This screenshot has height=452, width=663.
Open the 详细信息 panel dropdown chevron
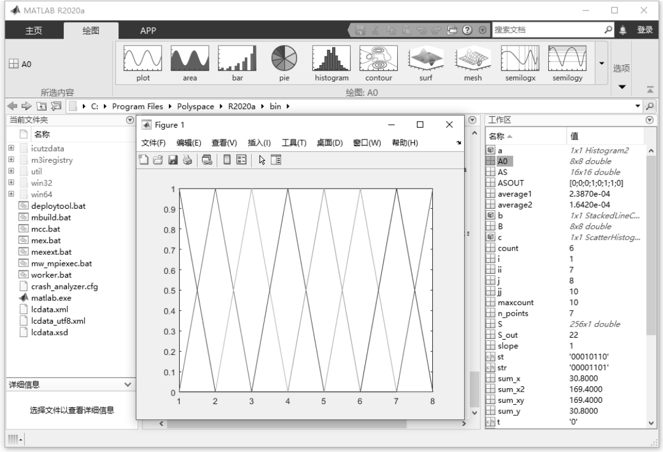click(128, 384)
